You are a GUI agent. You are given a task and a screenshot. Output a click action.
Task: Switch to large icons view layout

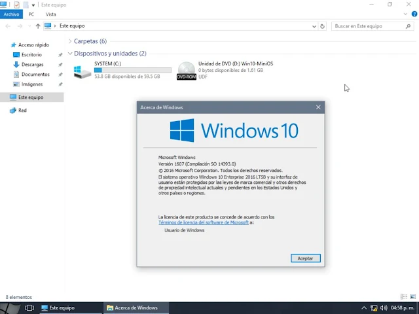(x=413, y=296)
